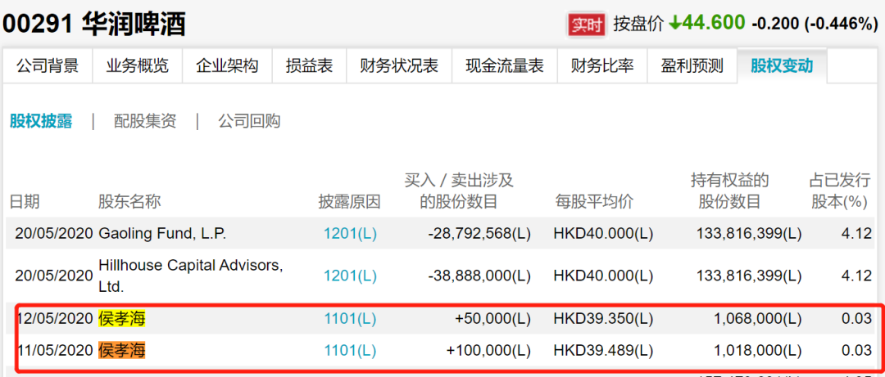
Task: Switch to the 现金流量表 tab
Action: point(505,66)
